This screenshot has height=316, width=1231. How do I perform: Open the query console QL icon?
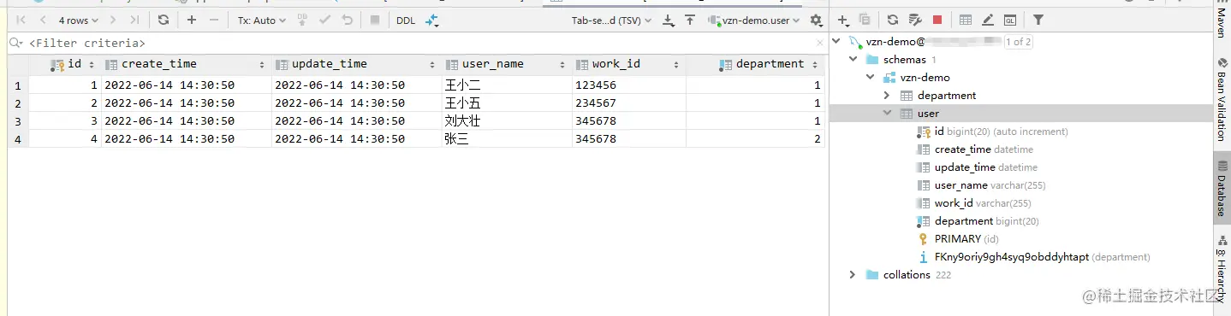point(1010,20)
